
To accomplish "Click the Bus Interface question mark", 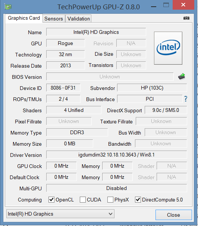I will pos(186,99).
